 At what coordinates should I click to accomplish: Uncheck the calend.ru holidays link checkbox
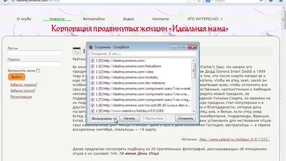click(93, 111)
